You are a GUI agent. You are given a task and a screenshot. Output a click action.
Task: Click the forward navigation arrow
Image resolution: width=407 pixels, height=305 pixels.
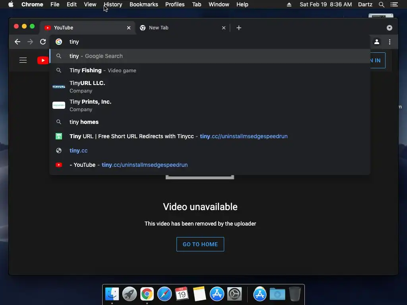[30, 42]
